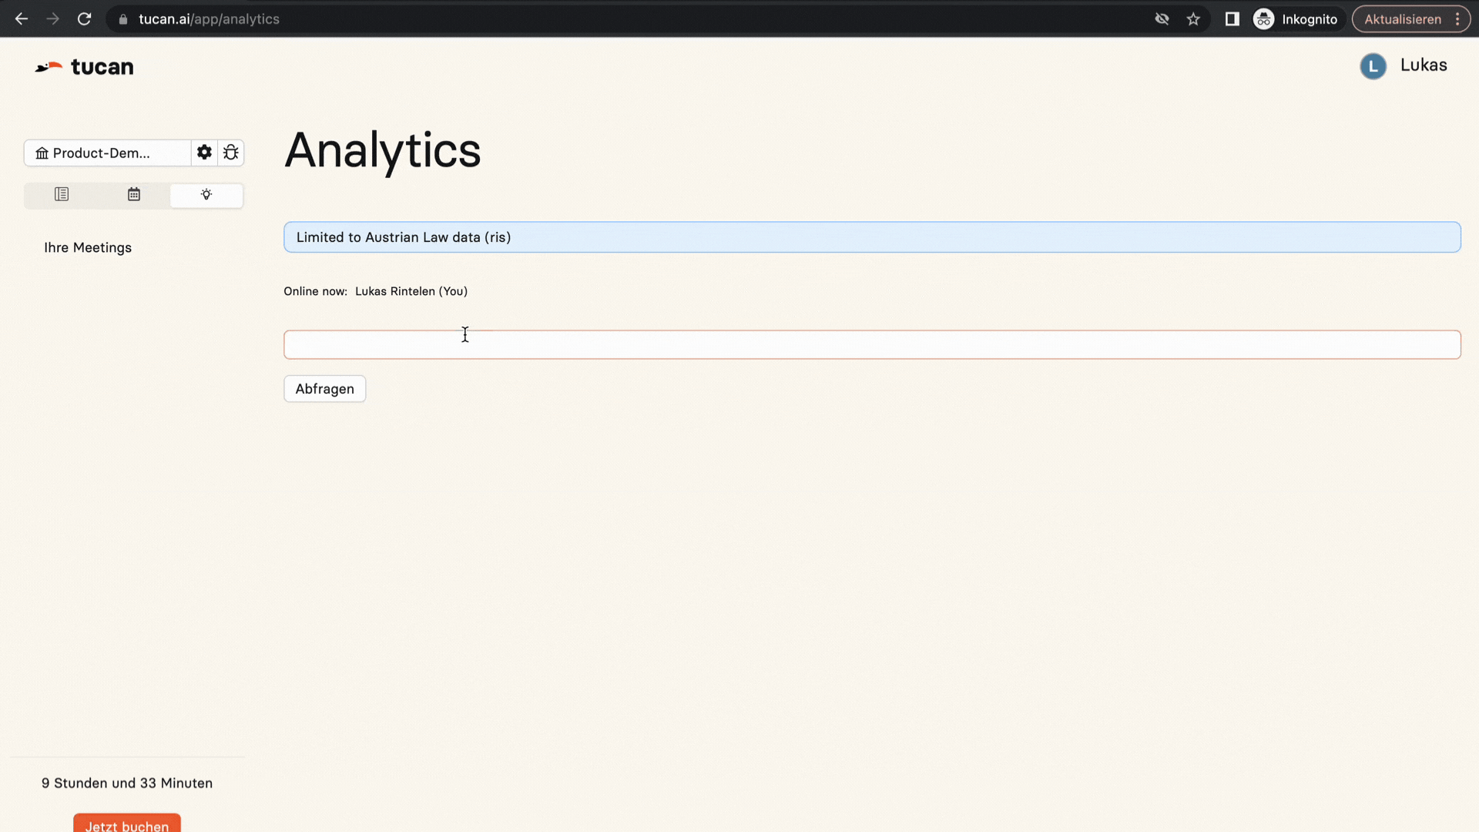Focus the analytics query input field
The image size is (1479, 832).
pos(872,344)
